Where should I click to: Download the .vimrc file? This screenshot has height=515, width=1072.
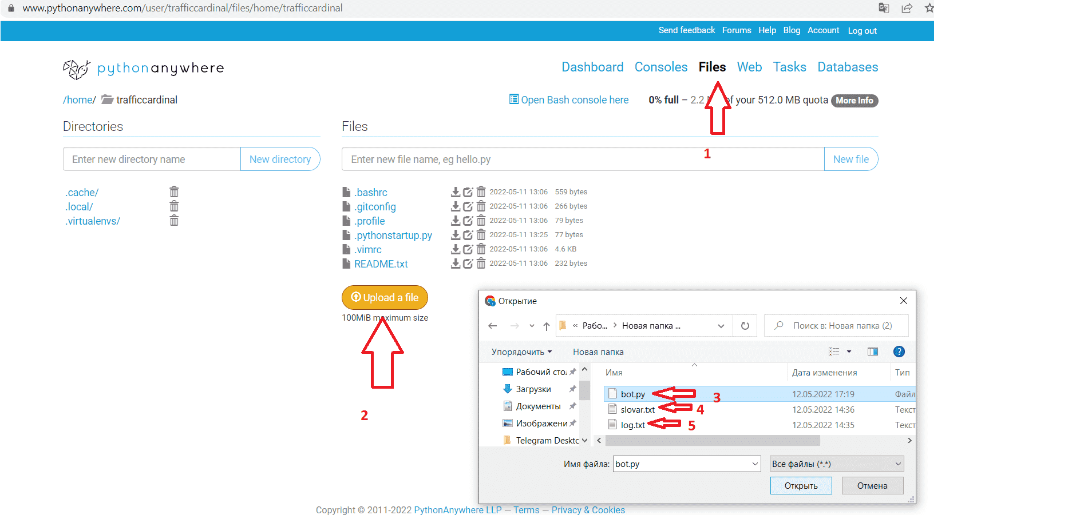tap(456, 249)
